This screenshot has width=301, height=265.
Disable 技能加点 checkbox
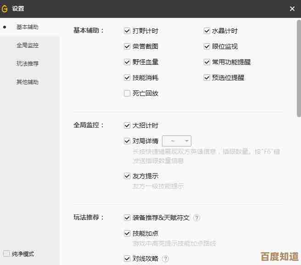pyautogui.click(x=127, y=233)
